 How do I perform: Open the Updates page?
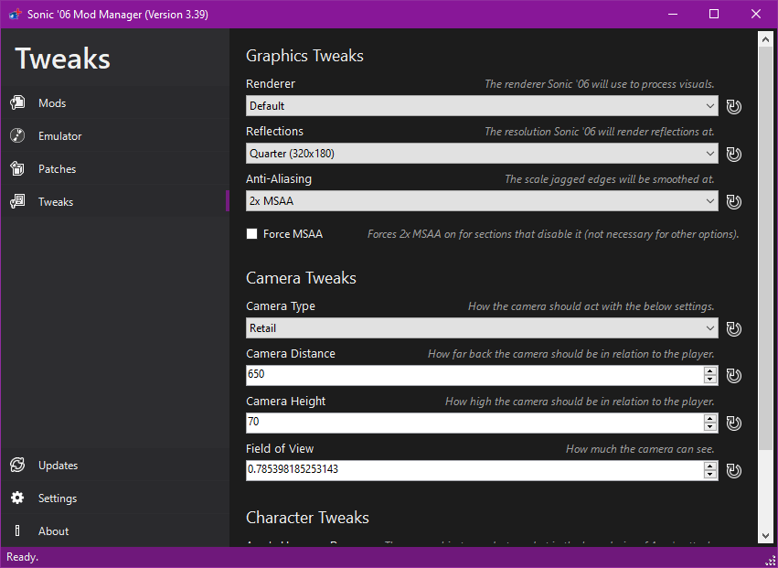pyautogui.click(x=114, y=466)
